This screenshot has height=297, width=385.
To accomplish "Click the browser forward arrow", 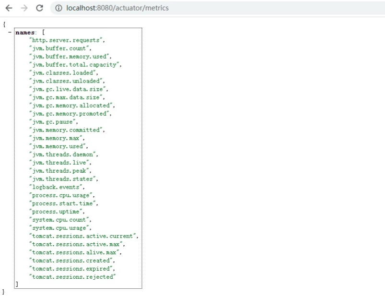I will (24, 8).
